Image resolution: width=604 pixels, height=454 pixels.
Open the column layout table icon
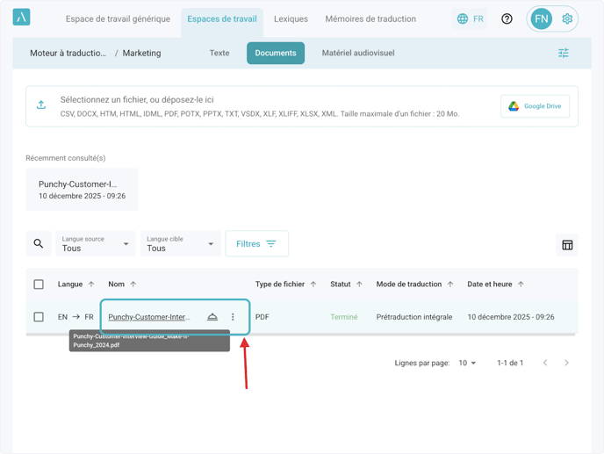(x=567, y=245)
